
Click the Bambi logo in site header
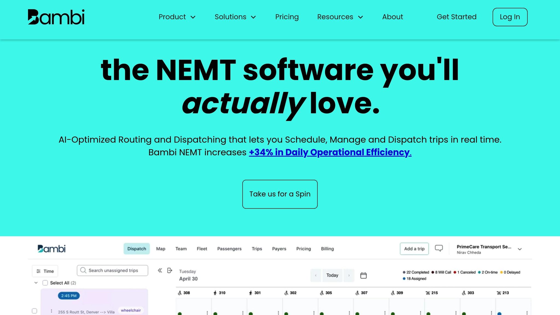[x=56, y=17]
